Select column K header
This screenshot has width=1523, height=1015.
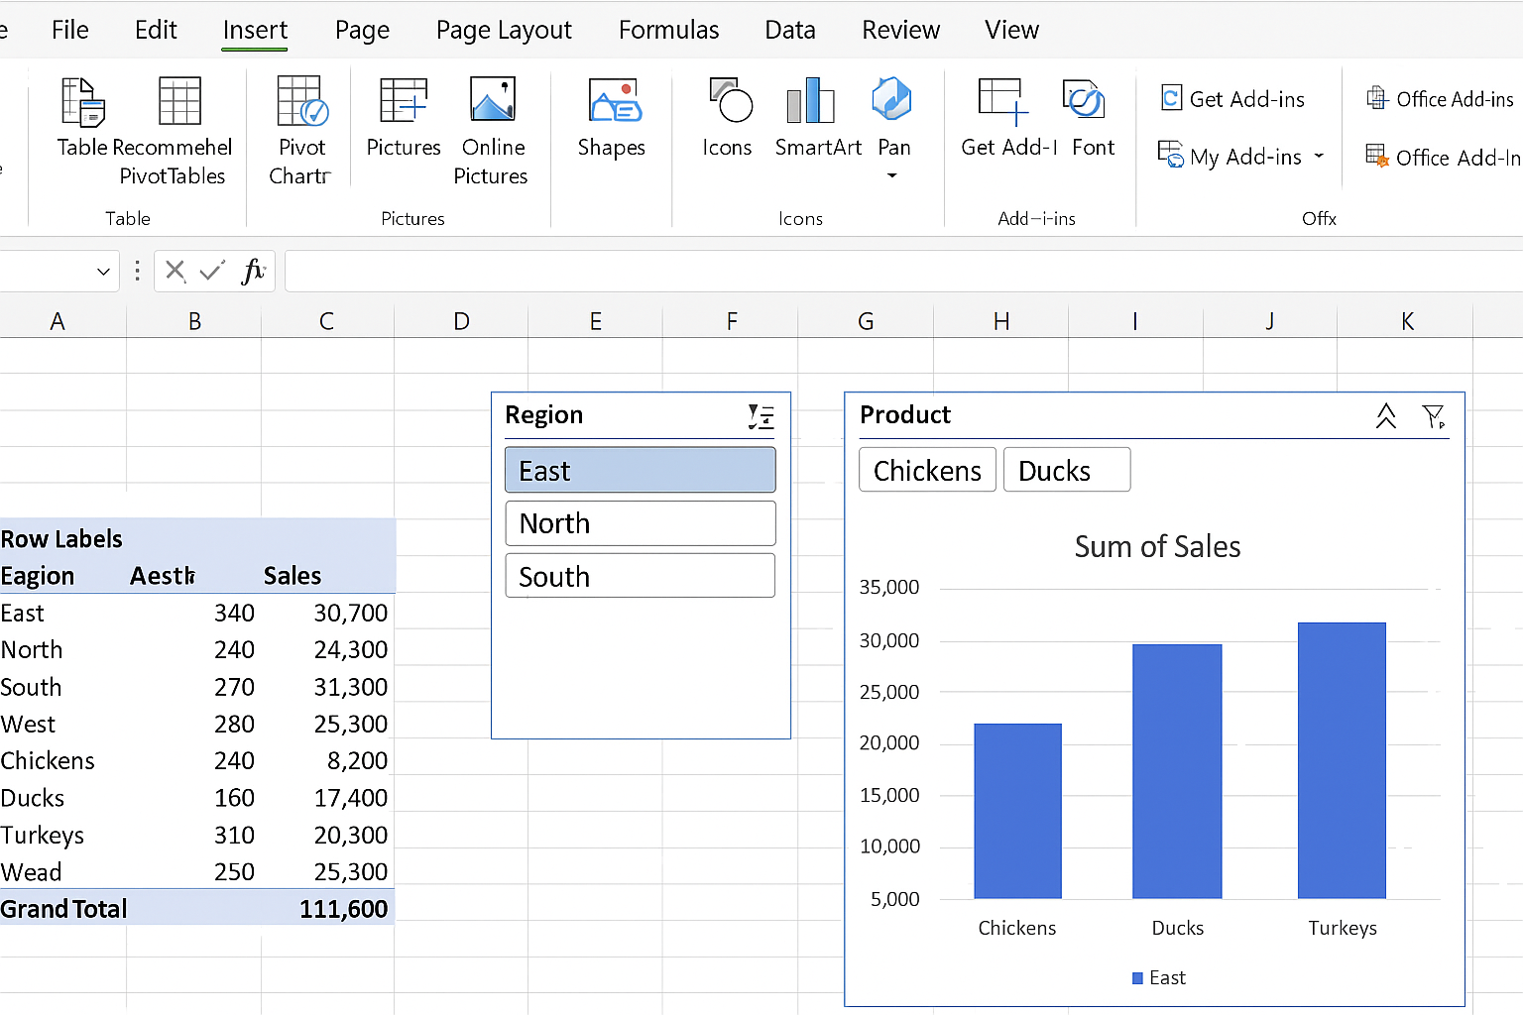coord(1407,321)
